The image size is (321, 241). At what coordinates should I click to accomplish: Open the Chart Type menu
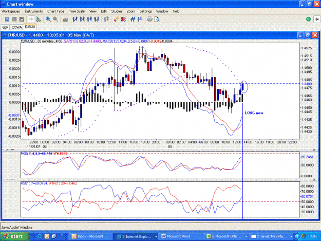coord(55,11)
